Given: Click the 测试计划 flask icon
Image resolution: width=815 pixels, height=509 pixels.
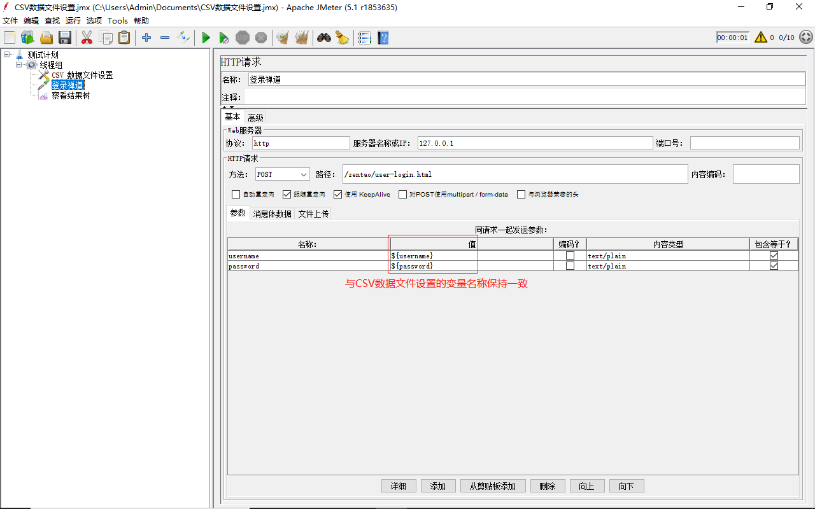Looking at the screenshot, I should click(19, 55).
